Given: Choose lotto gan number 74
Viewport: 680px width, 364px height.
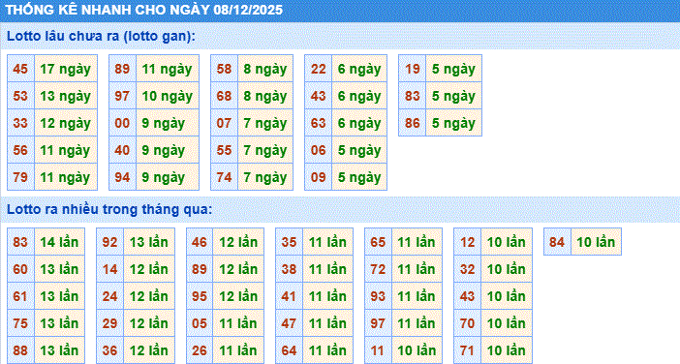Looking at the screenshot, I should (224, 177).
